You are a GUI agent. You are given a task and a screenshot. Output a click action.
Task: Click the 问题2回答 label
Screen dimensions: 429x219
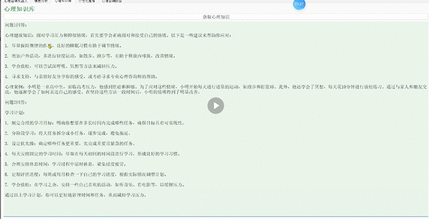(x=16, y=102)
